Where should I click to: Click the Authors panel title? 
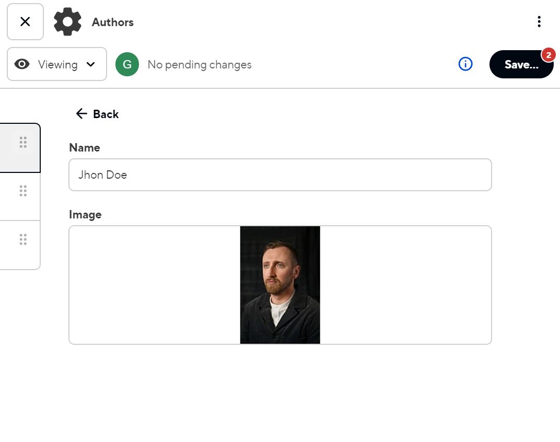113,22
